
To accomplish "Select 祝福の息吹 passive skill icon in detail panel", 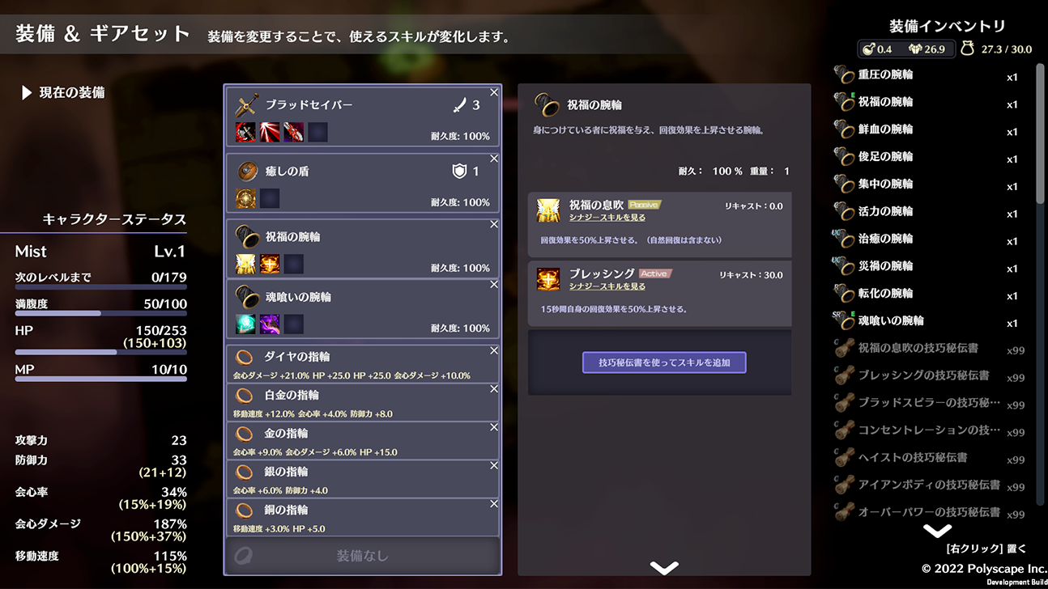I will pyautogui.click(x=548, y=211).
